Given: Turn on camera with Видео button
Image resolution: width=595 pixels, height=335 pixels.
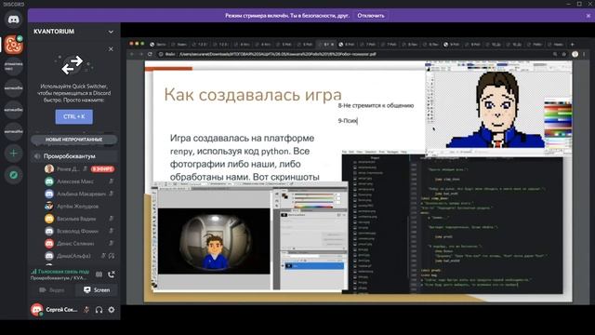Looking at the screenshot, I should coord(52,290).
